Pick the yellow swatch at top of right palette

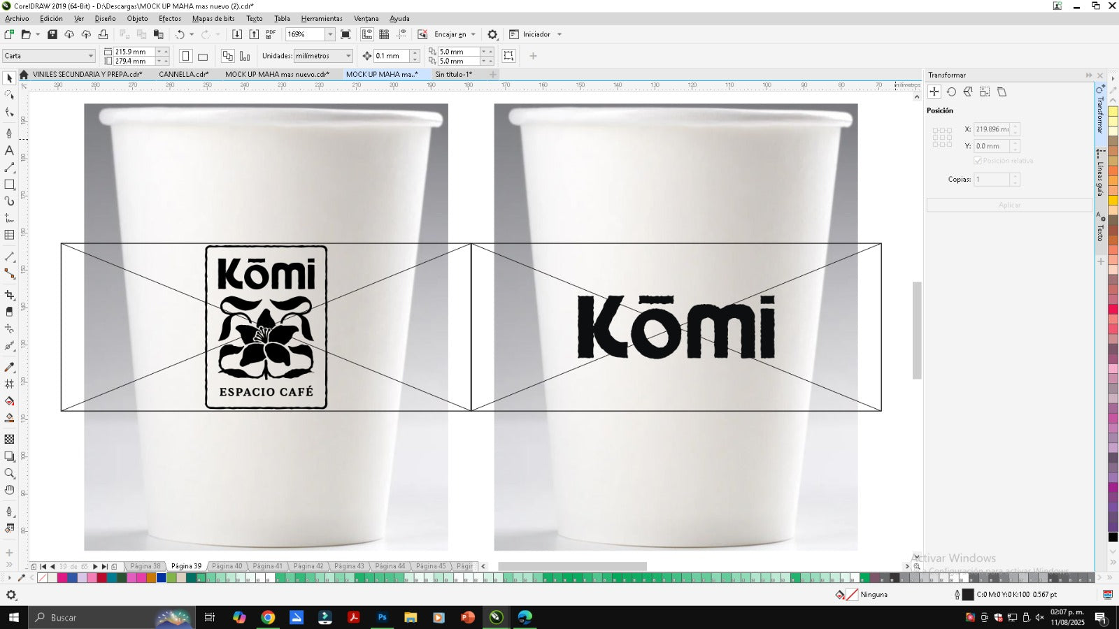point(1113,112)
